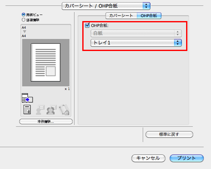Click the プリント button
The width and height of the screenshot is (211, 169).
click(x=187, y=158)
